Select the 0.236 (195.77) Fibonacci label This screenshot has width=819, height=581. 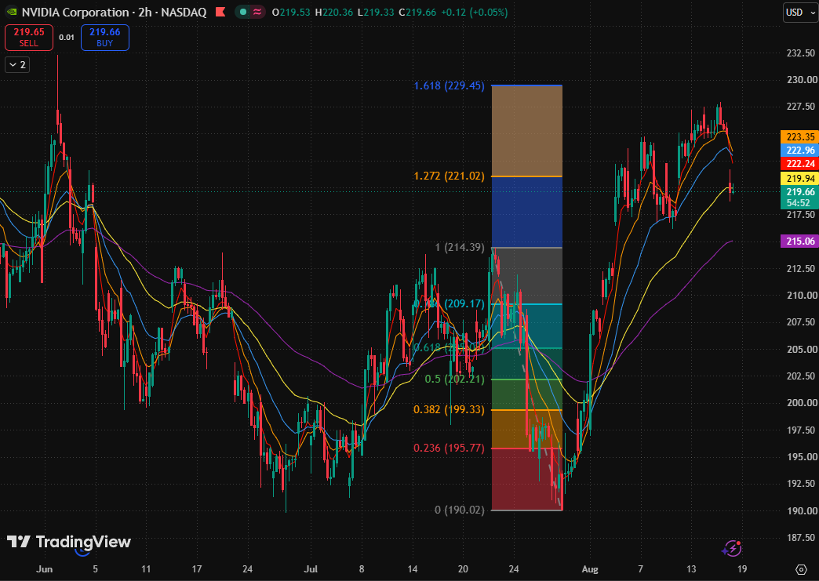pyautogui.click(x=450, y=448)
